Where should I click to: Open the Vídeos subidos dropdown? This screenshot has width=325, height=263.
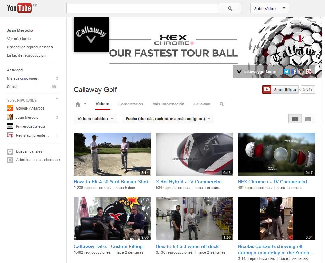(95, 119)
